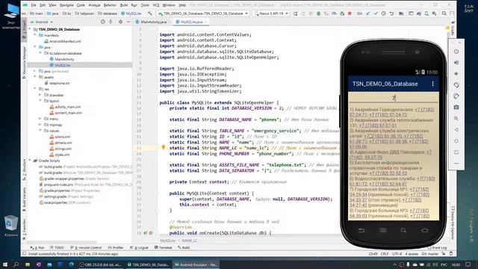Open overflow menu in TSN_DEMO_06_Database app bar

[x=432, y=84]
